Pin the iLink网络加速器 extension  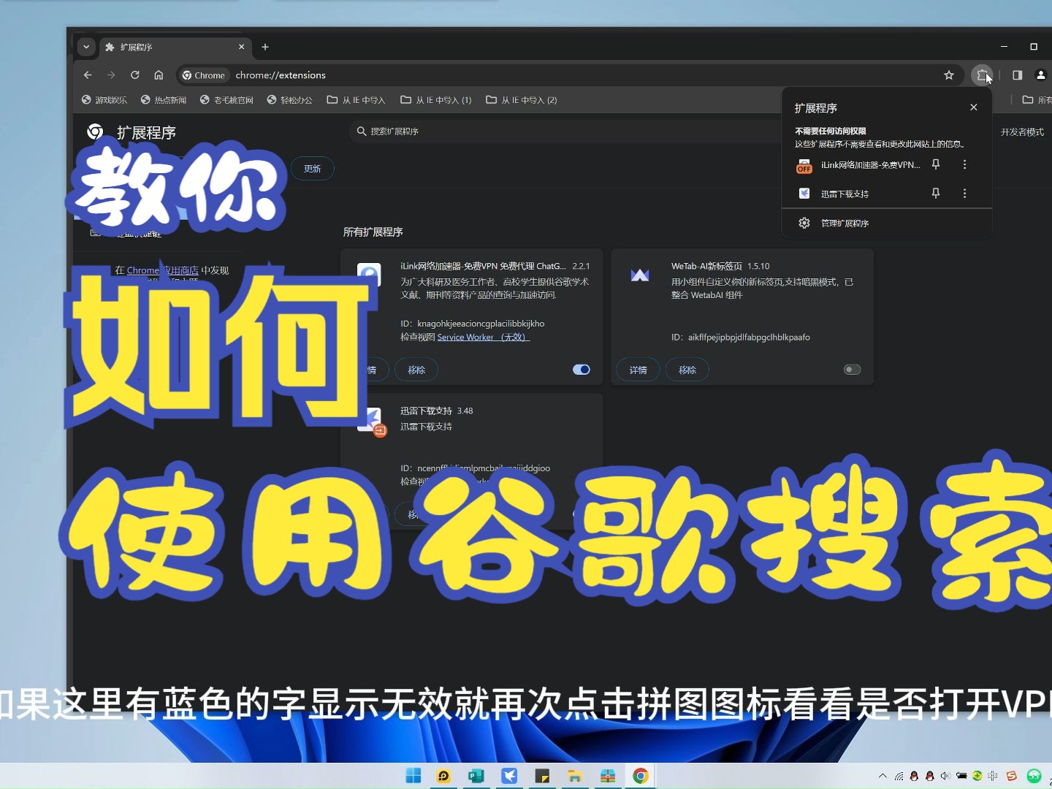(936, 164)
